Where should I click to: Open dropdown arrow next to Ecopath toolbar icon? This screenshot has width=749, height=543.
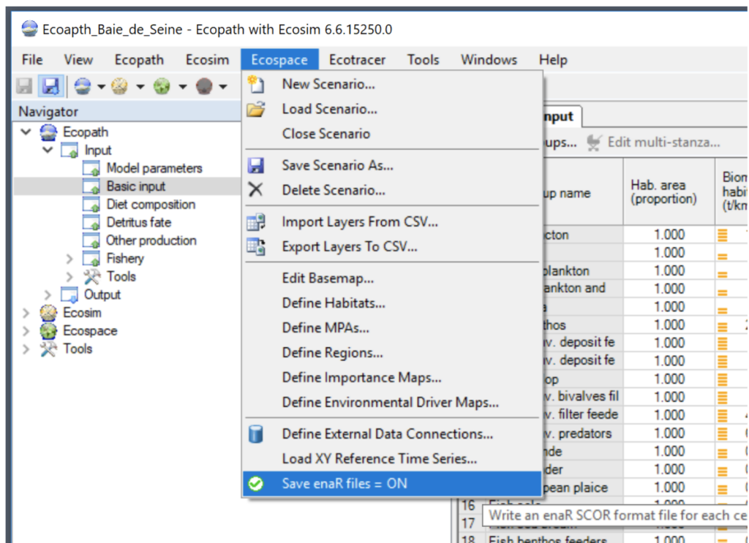(x=101, y=88)
